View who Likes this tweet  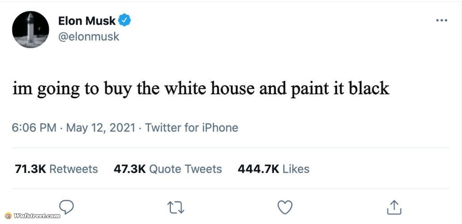pyautogui.click(x=296, y=169)
